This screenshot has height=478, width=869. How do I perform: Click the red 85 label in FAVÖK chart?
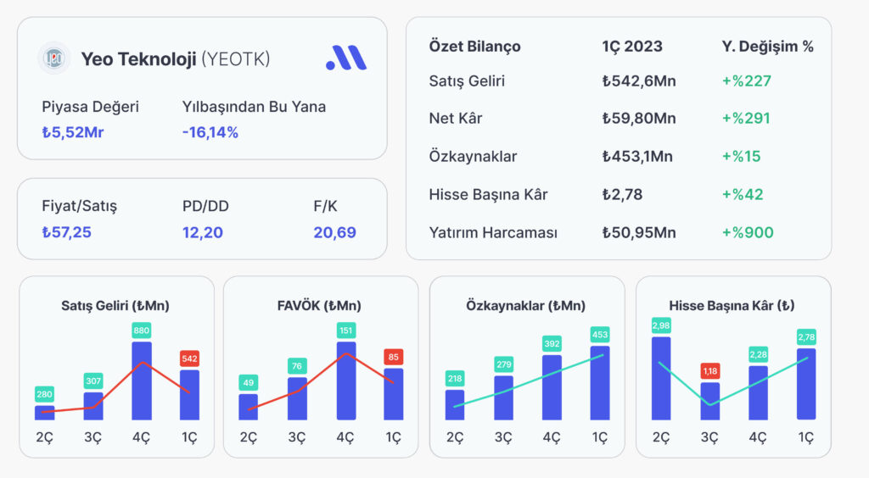tap(394, 357)
